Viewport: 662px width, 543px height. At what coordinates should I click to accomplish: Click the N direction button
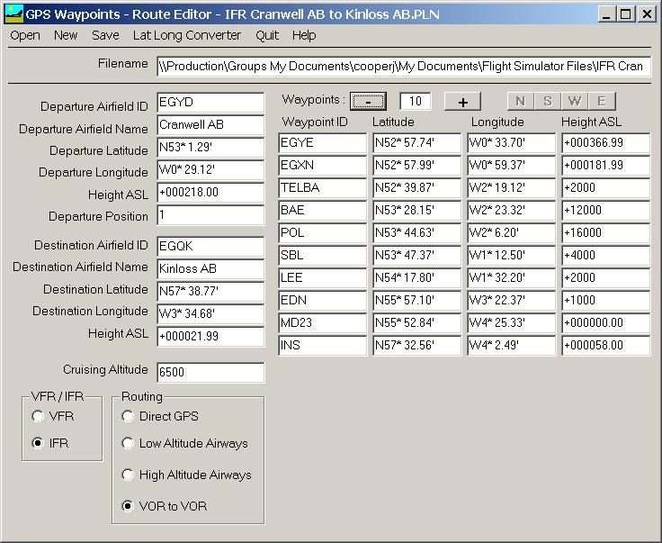click(x=520, y=101)
